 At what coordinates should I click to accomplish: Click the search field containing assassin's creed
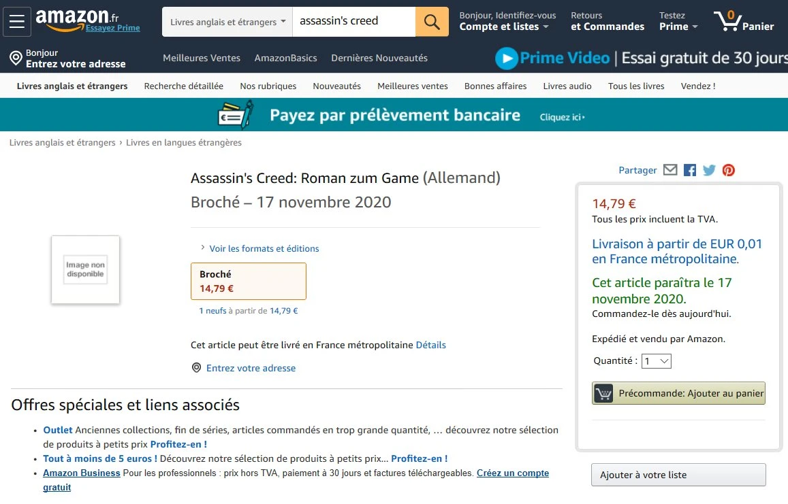click(x=353, y=22)
